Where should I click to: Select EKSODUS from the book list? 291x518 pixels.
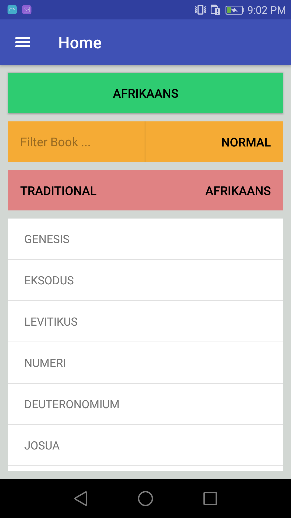point(145,280)
